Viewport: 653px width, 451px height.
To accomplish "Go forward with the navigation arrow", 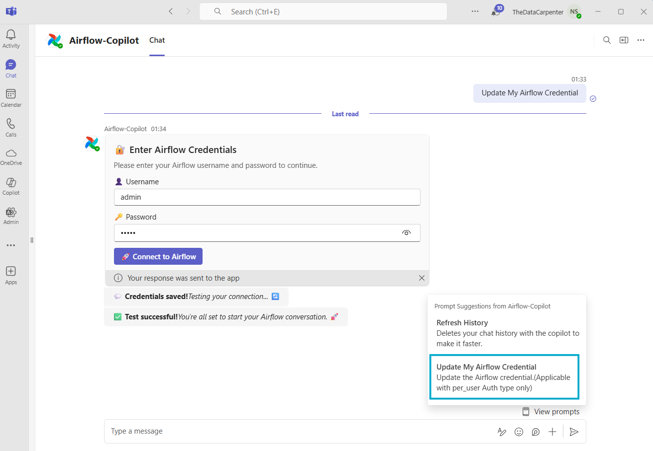I will 188,11.
